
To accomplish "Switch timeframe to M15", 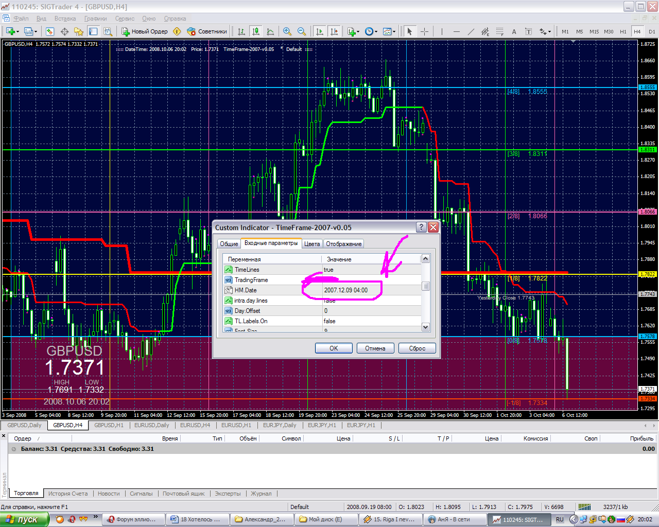I will point(594,31).
